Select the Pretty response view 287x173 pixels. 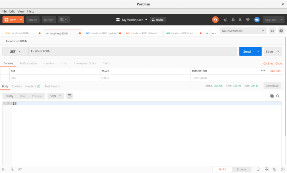click(9, 96)
